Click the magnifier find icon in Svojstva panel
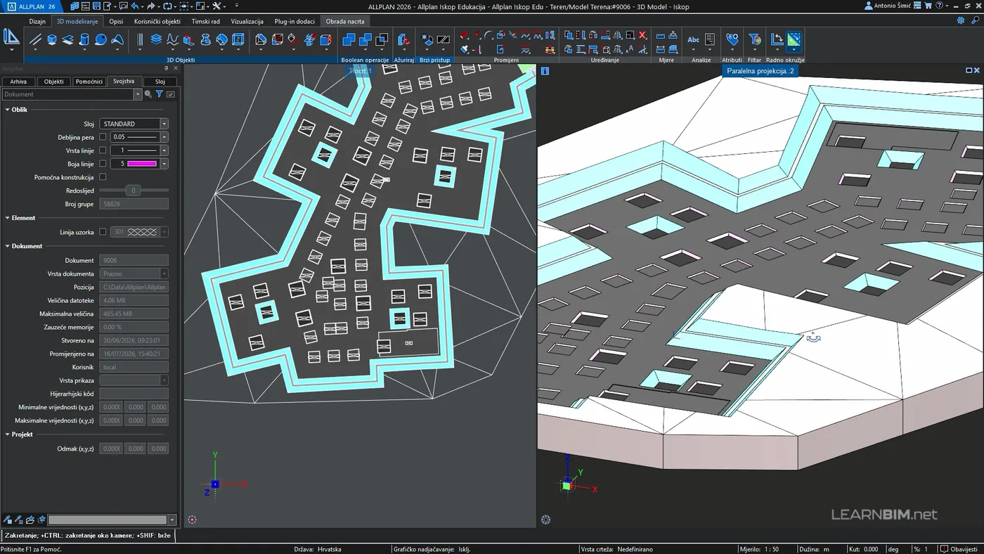The image size is (984, 554). pos(148,94)
